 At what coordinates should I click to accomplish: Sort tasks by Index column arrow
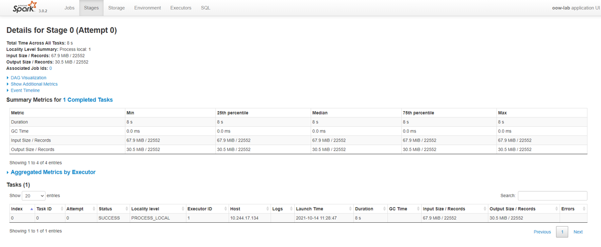point(31,209)
